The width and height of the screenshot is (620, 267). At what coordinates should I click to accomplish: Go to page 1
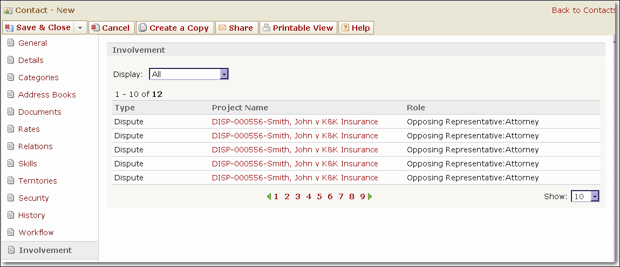pos(276,196)
